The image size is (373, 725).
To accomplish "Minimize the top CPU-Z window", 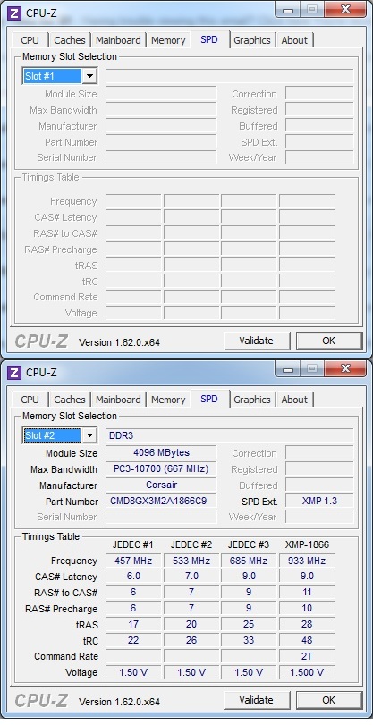I will coord(288,9).
